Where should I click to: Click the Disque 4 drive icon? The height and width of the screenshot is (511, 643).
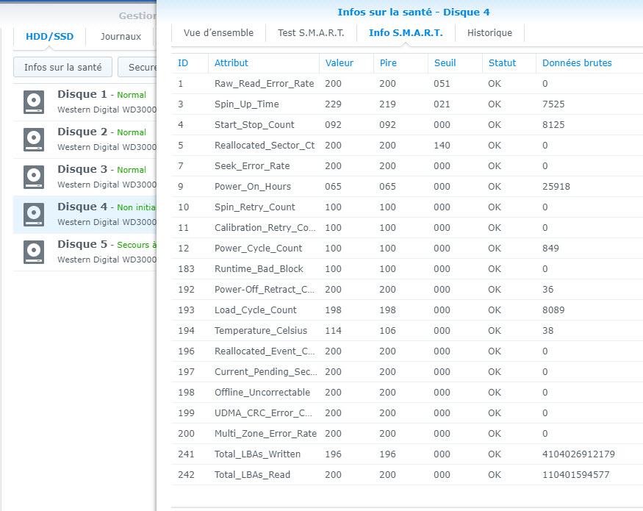[34, 214]
